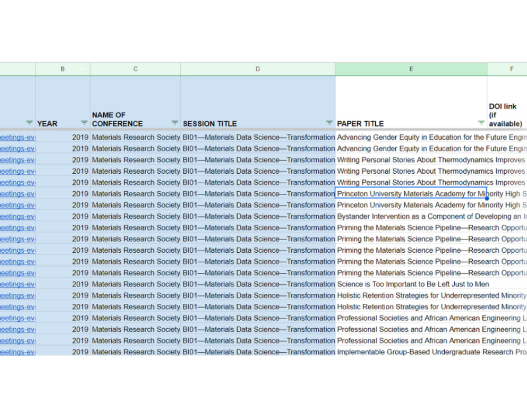Click the NAME OF CONFERENCE header cell
The image size is (527, 395).
click(x=135, y=102)
